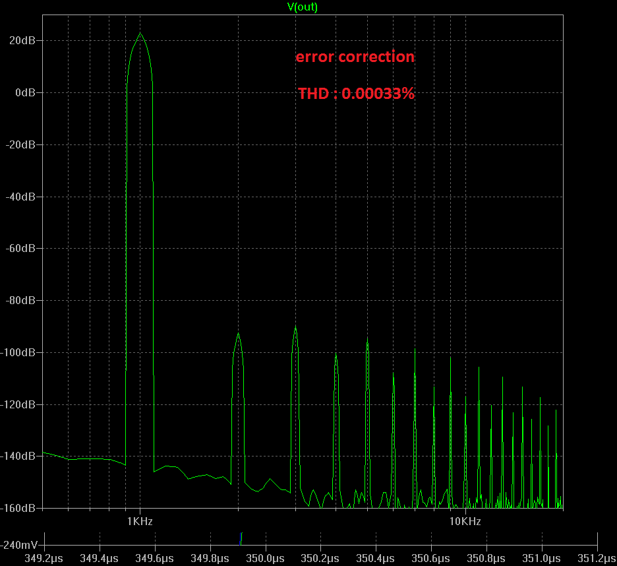This screenshot has width=617, height=566.
Task: Click the -160dB axis label
Action: pyautogui.click(x=18, y=508)
